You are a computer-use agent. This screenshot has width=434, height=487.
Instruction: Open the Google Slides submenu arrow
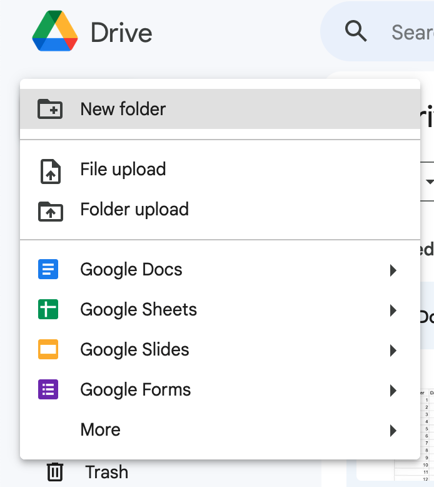click(x=393, y=351)
